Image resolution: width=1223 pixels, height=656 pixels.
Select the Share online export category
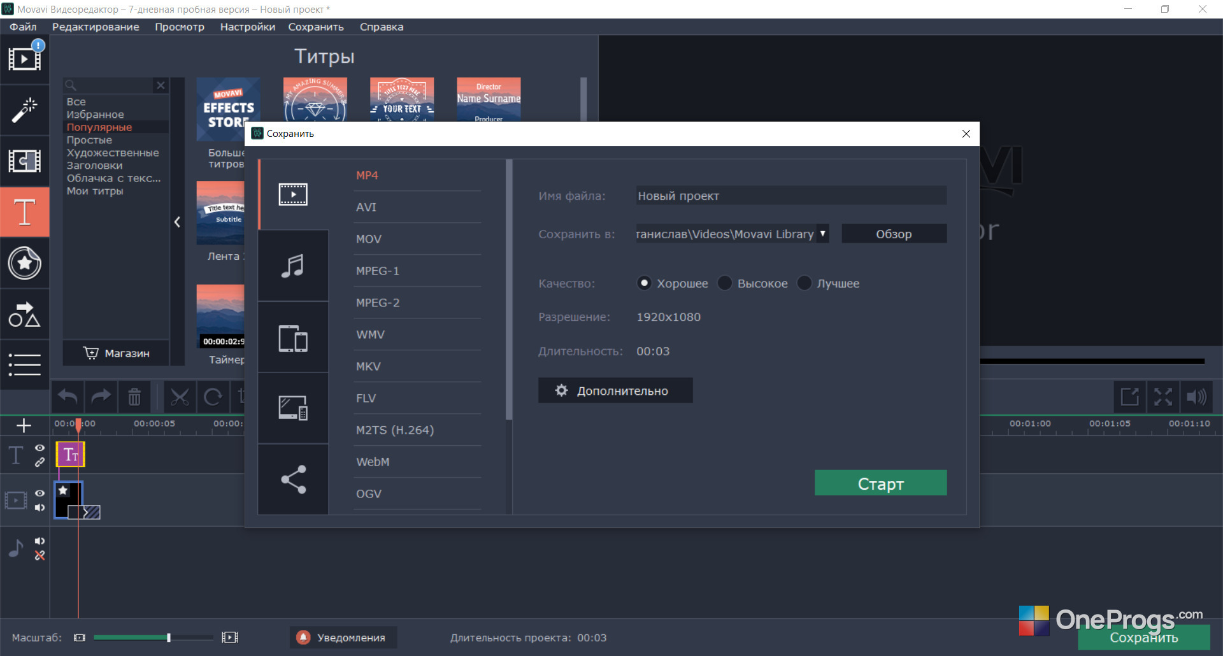pos(293,480)
